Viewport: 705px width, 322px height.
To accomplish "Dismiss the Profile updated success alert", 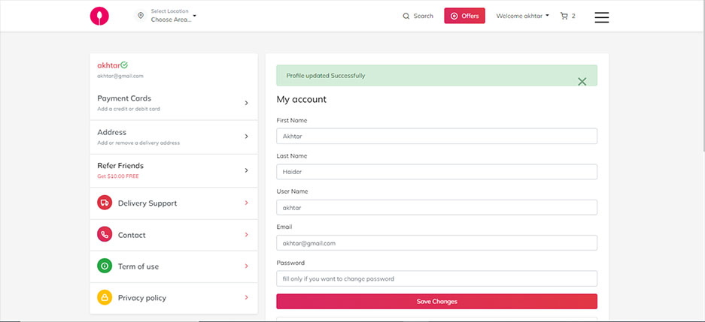I will [582, 81].
